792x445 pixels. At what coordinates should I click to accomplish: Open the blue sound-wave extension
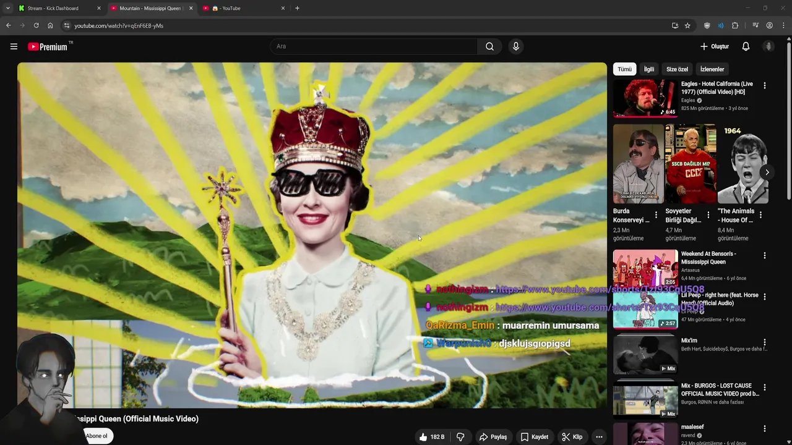pyautogui.click(x=721, y=25)
